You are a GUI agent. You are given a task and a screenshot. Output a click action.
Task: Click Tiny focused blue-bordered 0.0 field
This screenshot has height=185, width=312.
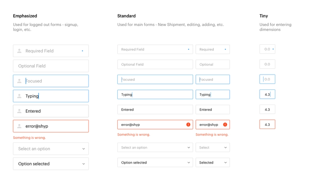click(x=268, y=79)
